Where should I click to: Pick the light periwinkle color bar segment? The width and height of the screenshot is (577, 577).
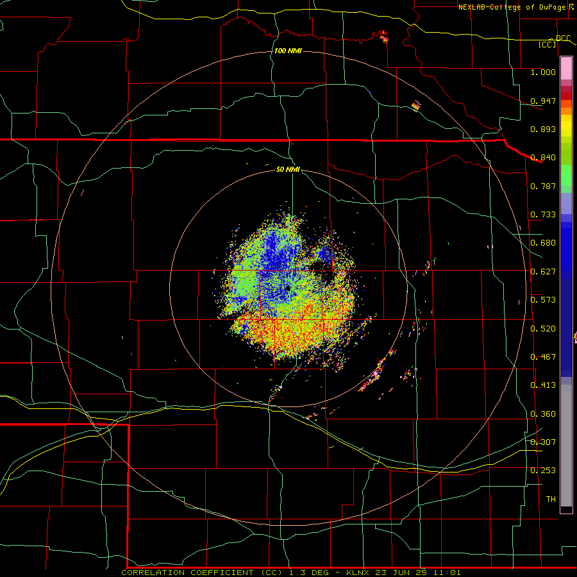tap(566, 203)
